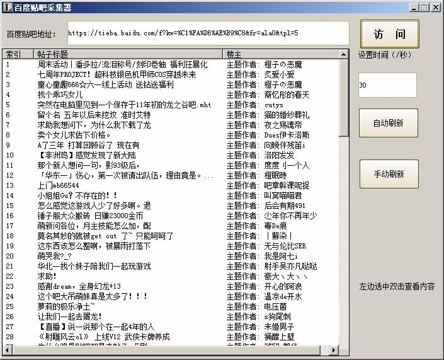Viewport: 444px width, 360px height.
Task: Select row 22 post 求助!
Action: click(47, 276)
